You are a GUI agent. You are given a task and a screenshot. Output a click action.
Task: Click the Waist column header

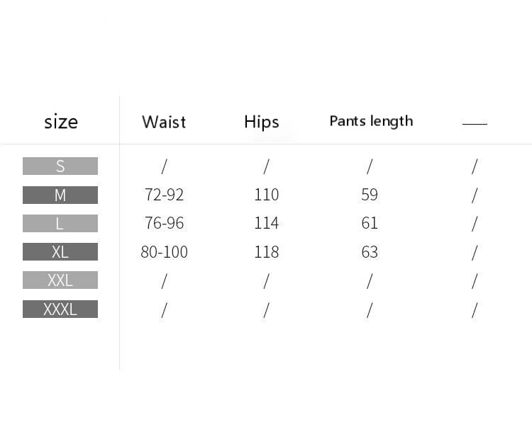pyautogui.click(x=164, y=122)
